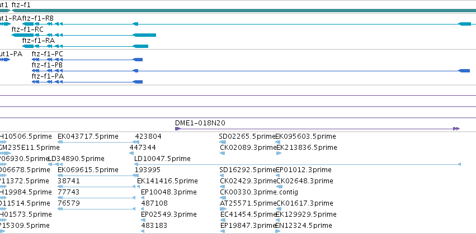Select EST EK213836.5prime
The height and width of the screenshot is (234, 476).
(x=307, y=148)
